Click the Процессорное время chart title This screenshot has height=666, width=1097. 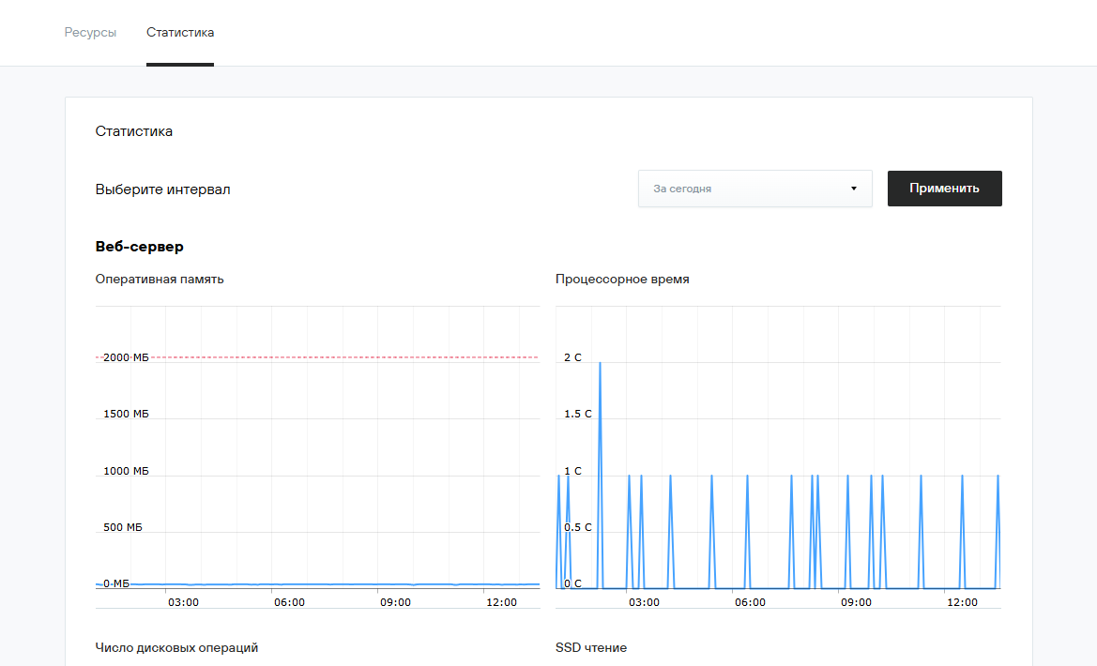point(622,279)
